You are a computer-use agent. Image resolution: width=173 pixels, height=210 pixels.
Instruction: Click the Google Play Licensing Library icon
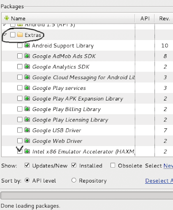tap(27, 119)
